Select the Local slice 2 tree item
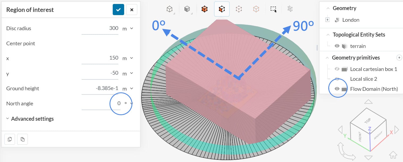Viewport: 403px width, 162px height. pos(363,79)
